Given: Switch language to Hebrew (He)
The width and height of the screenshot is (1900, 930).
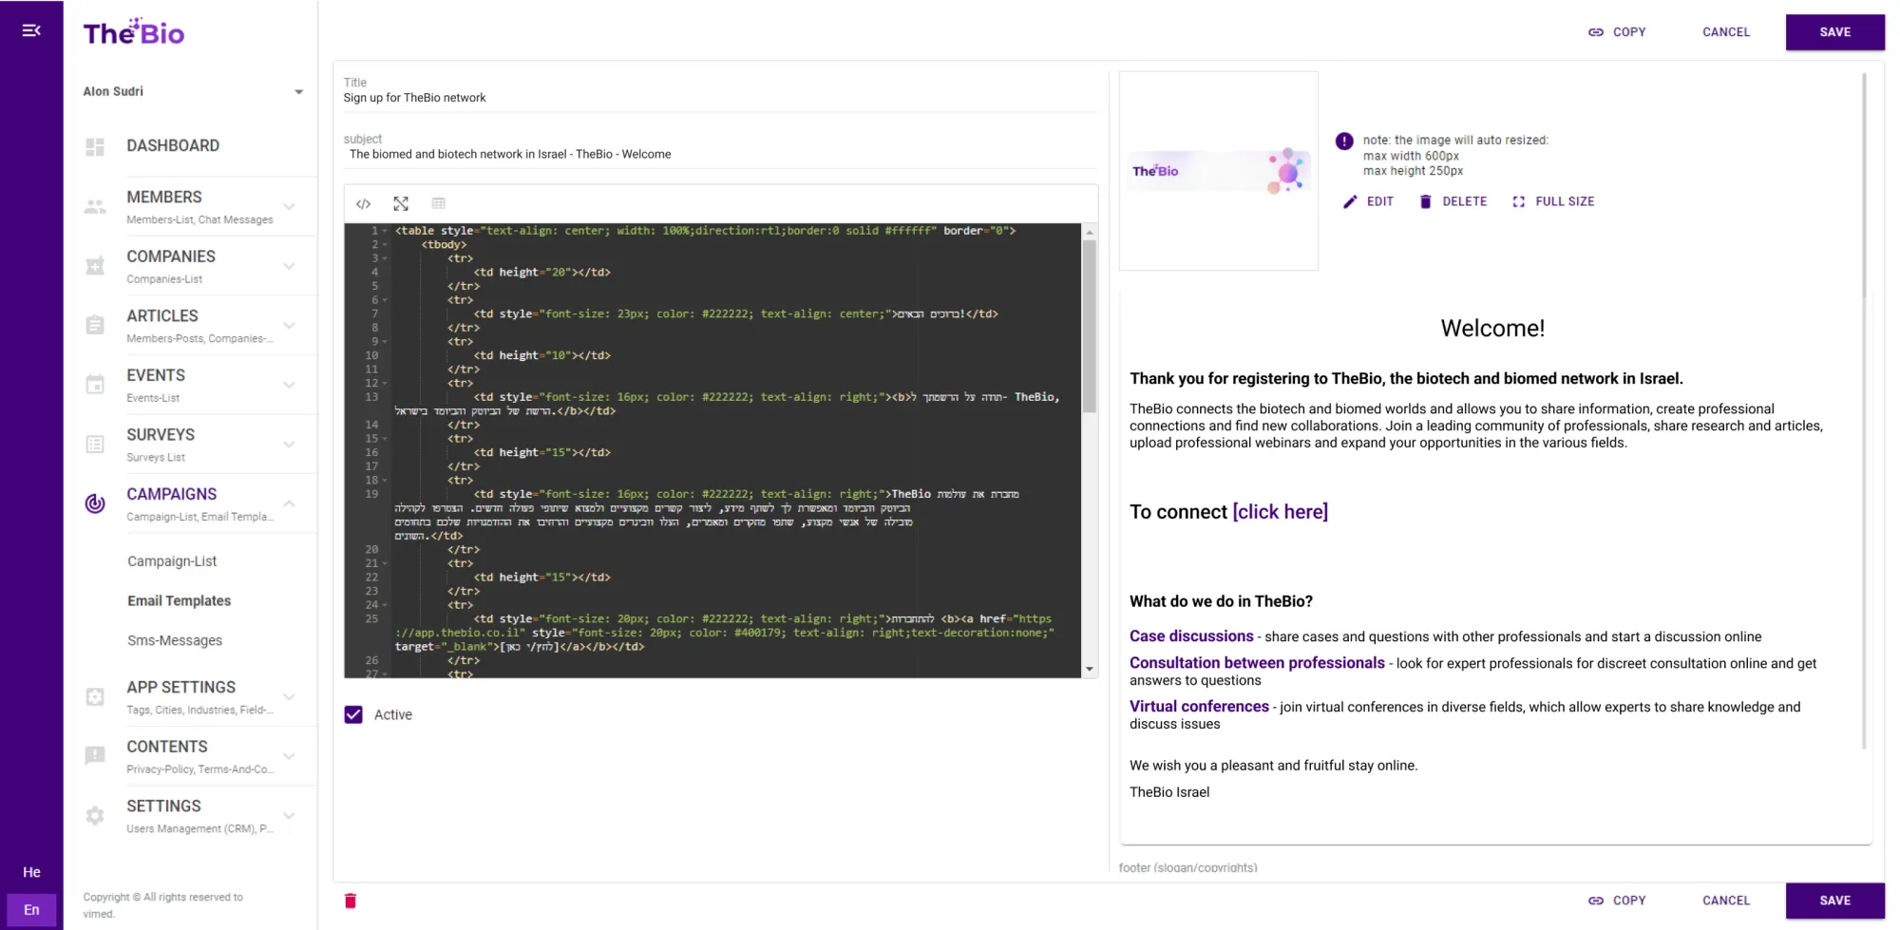Looking at the screenshot, I should [x=31, y=872].
